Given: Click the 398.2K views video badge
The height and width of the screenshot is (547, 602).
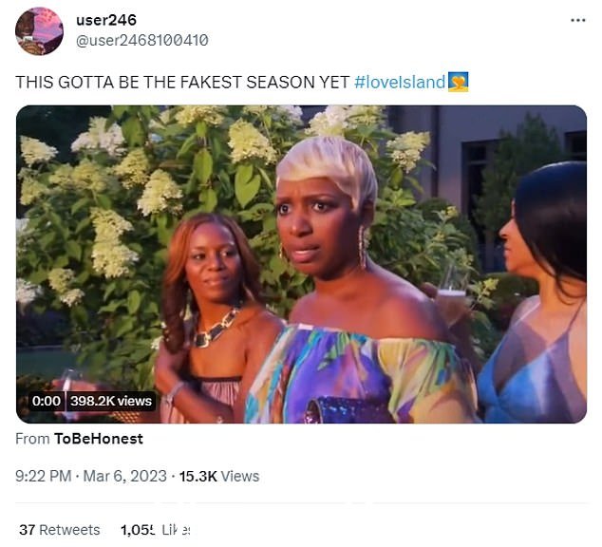Looking at the screenshot, I should [111, 401].
